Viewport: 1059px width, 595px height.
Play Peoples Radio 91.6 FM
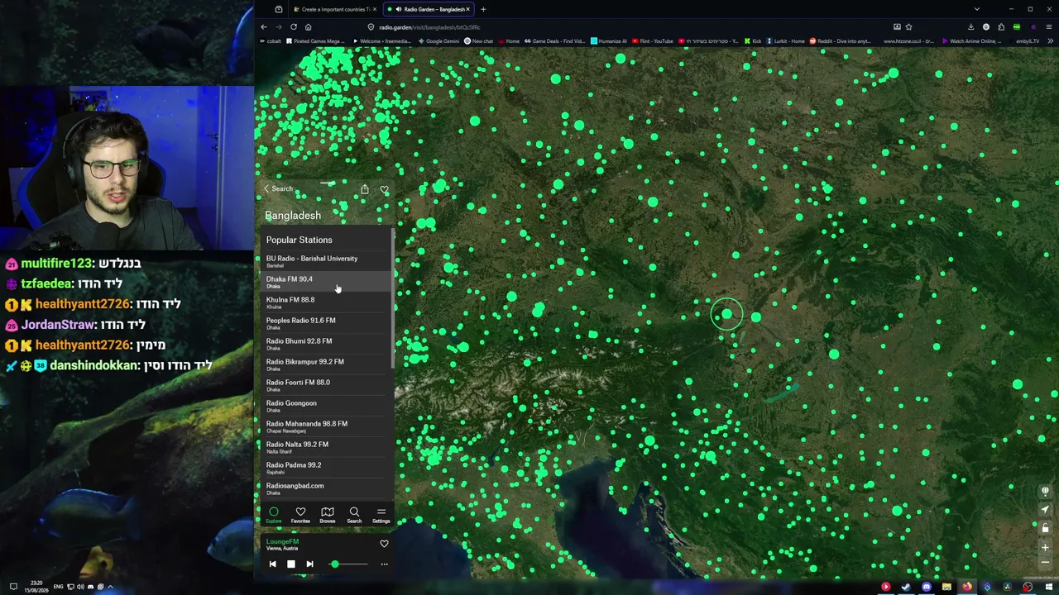326,323
